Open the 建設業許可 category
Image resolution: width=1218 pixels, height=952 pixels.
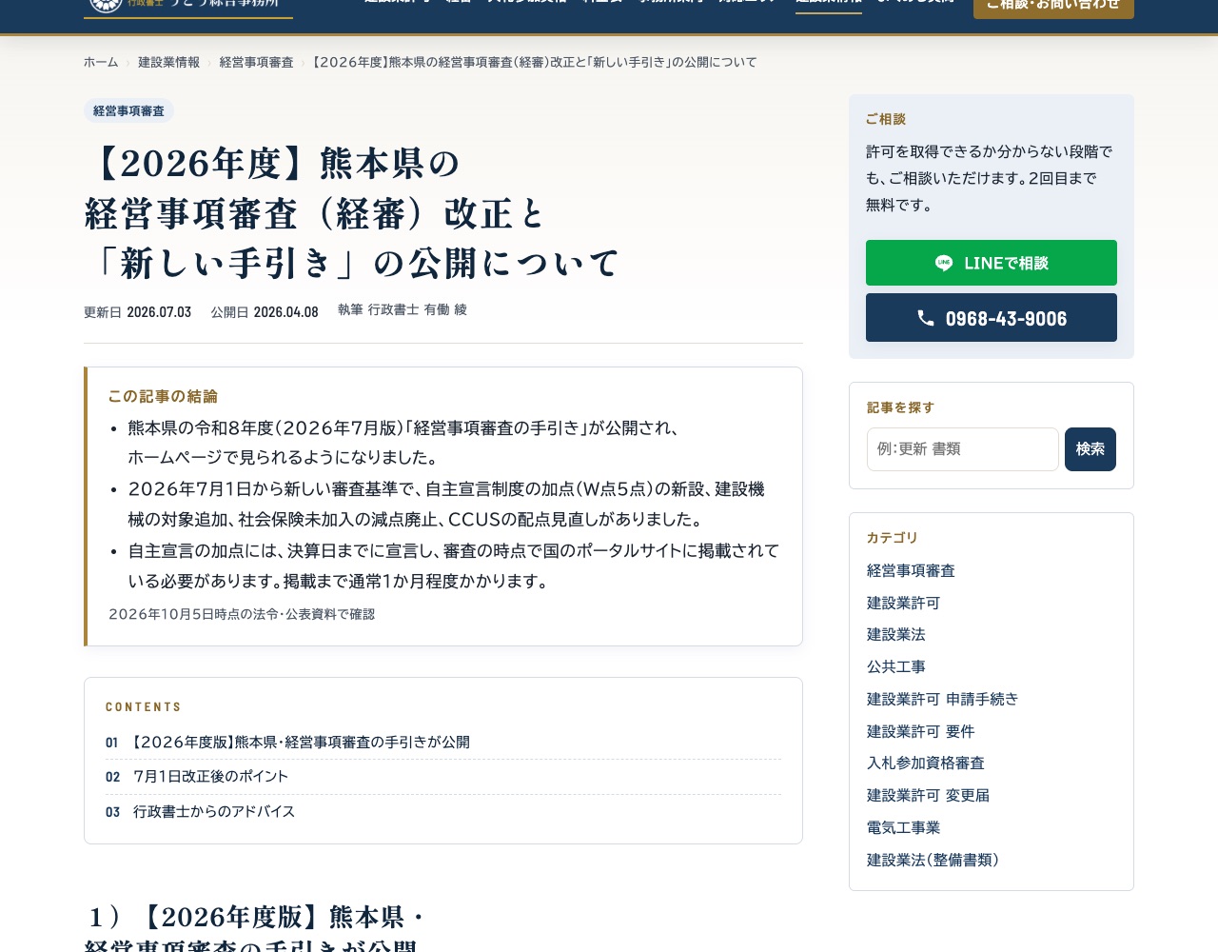pos(903,603)
